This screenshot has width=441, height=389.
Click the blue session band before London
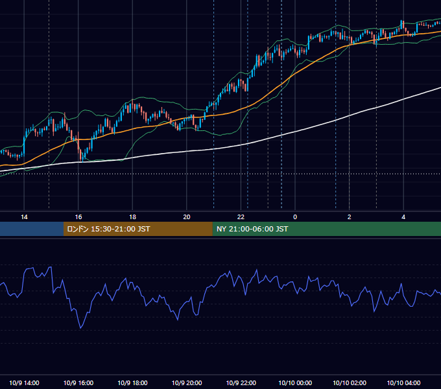32,229
